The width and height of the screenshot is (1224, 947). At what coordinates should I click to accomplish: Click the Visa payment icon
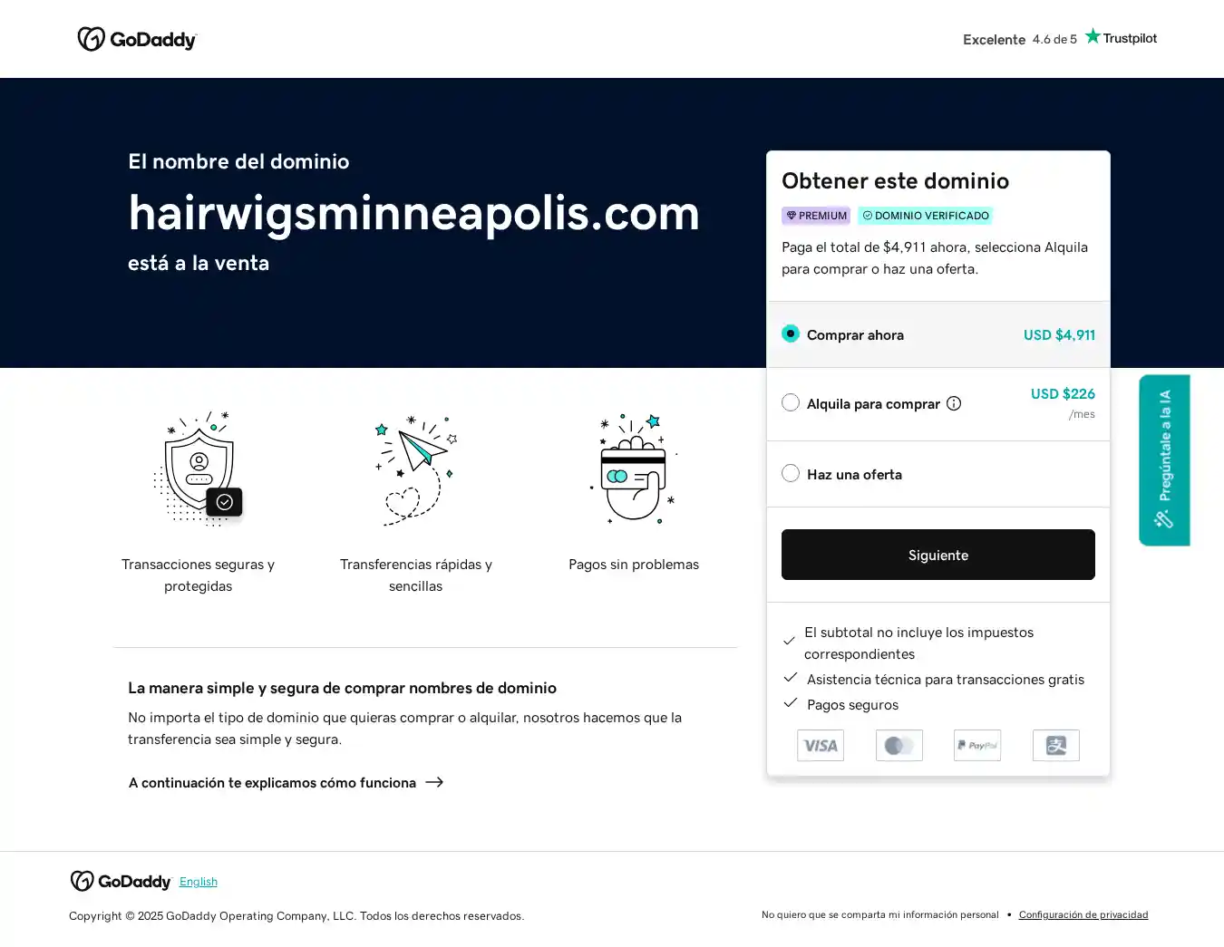coord(821,745)
